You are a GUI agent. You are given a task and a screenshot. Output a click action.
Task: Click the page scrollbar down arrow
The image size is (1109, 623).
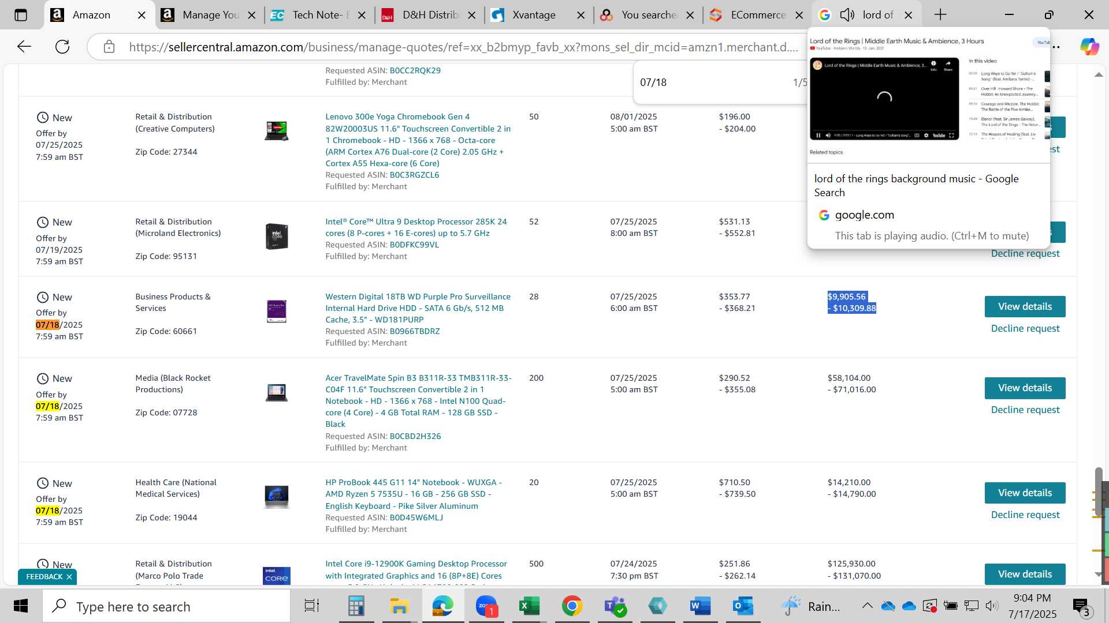(x=1098, y=575)
